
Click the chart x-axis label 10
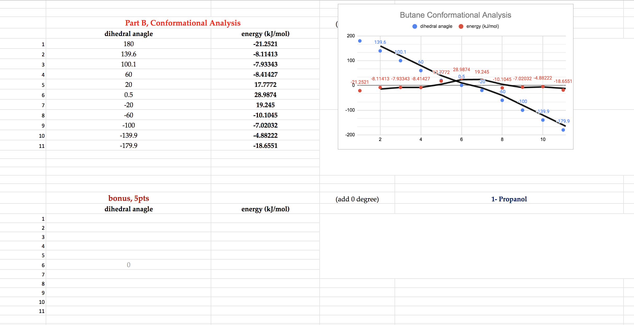[543, 139]
